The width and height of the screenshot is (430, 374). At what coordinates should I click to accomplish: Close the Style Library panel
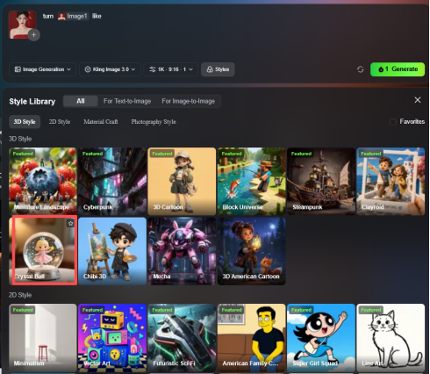pyautogui.click(x=418, y=100)
